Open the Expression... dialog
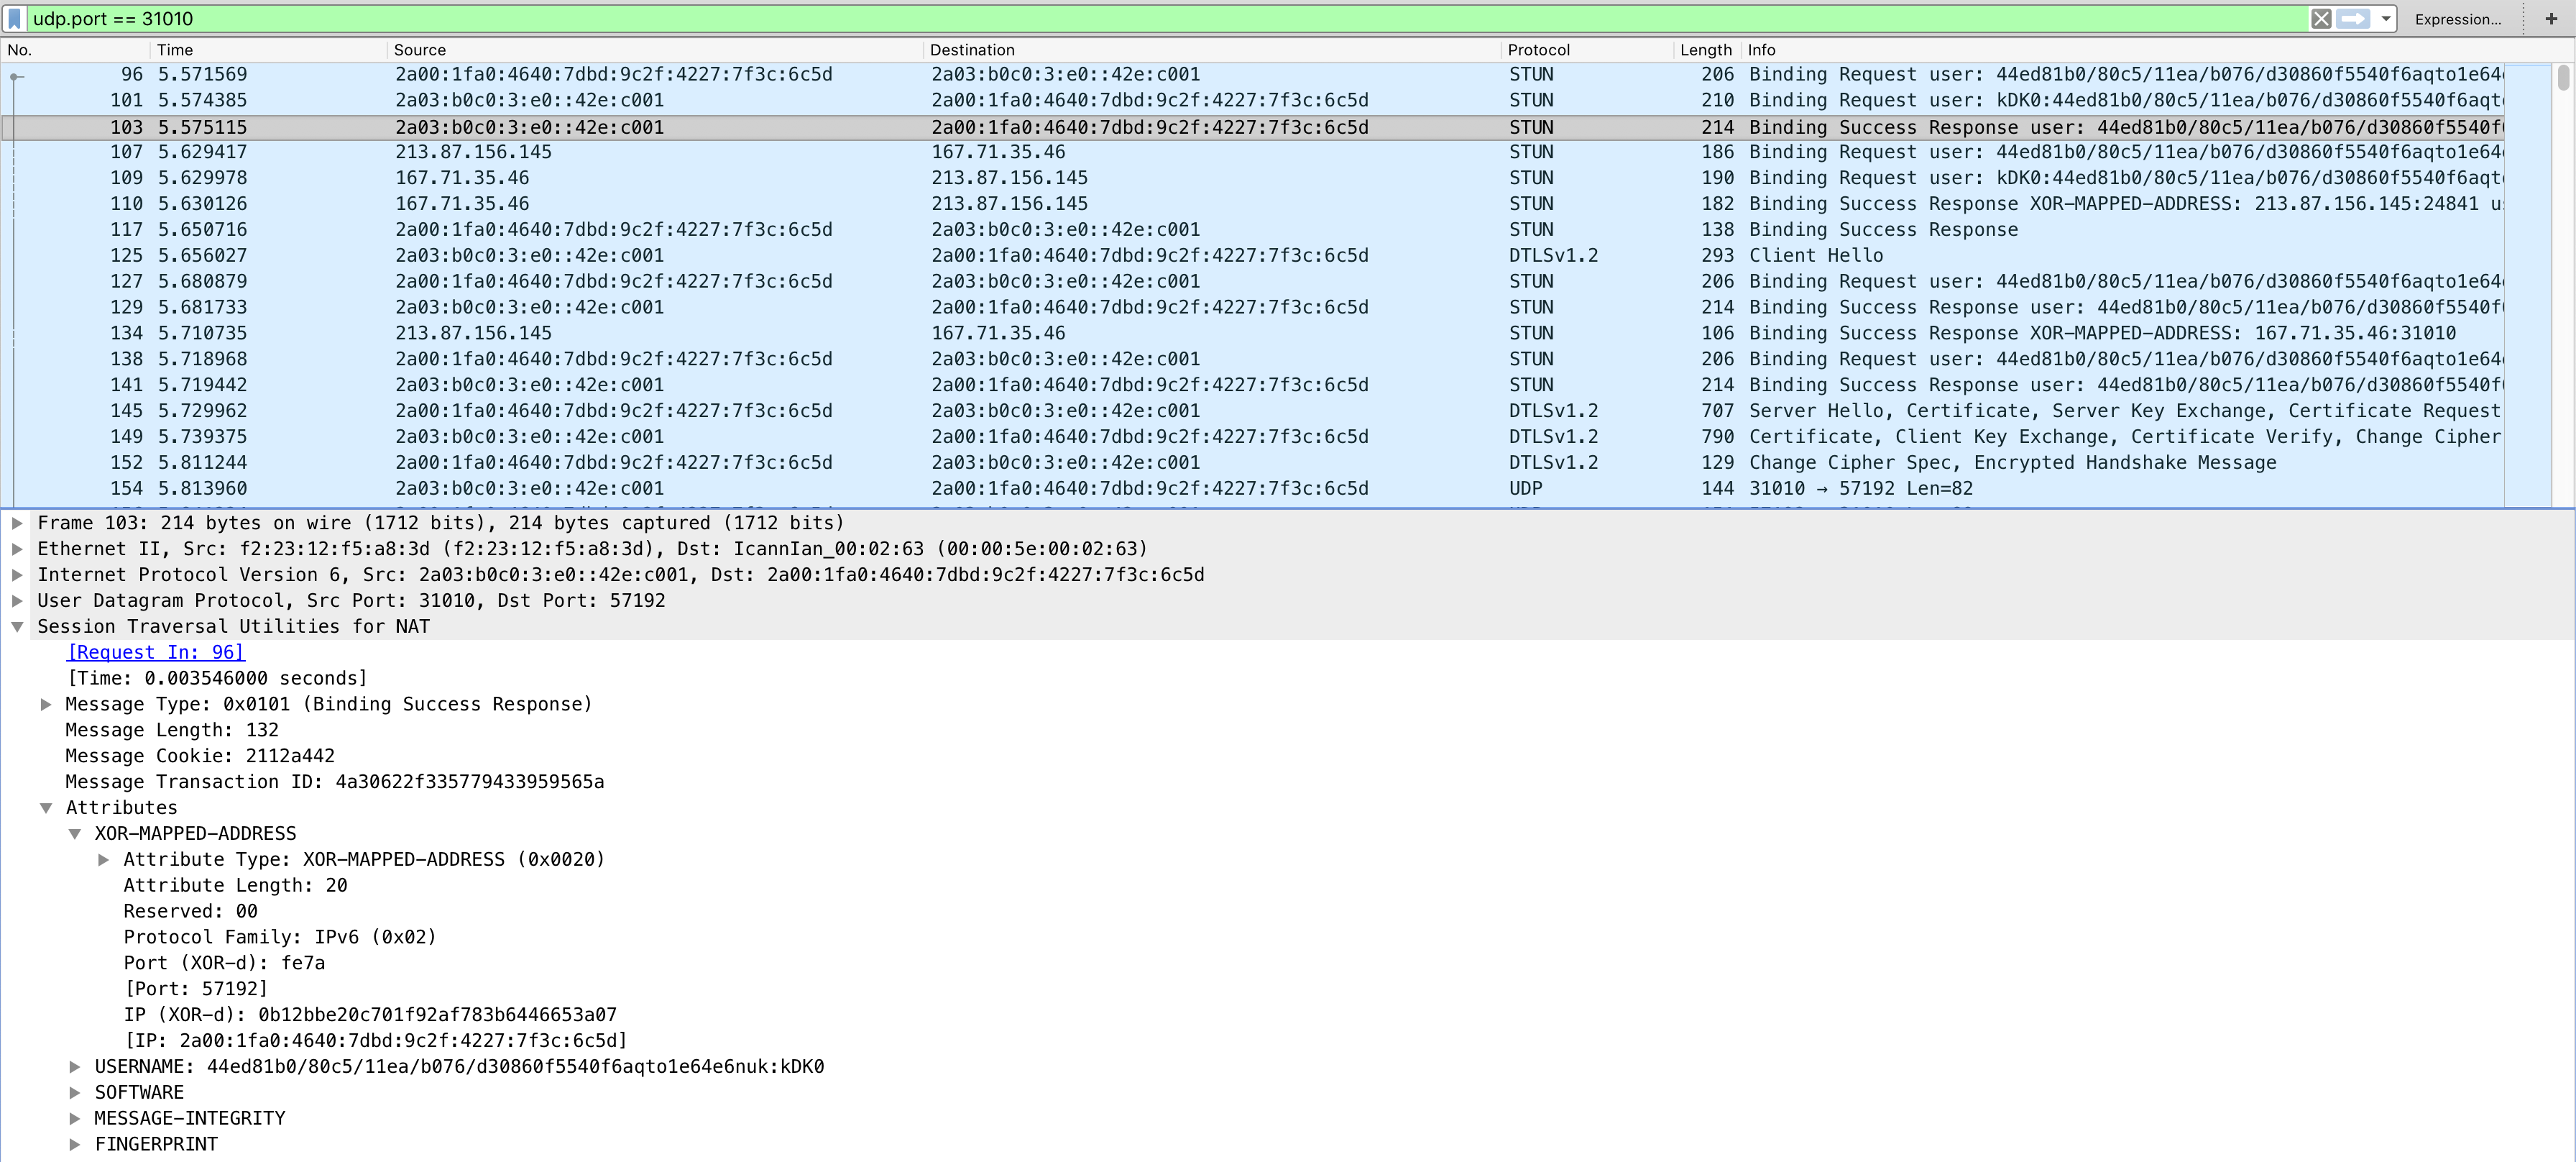Screen dimensions: 2576x1162 pos(2457,19)
